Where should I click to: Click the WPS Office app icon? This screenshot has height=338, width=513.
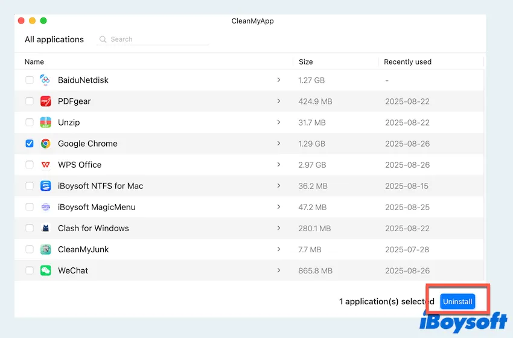click(x=45, y=165)
